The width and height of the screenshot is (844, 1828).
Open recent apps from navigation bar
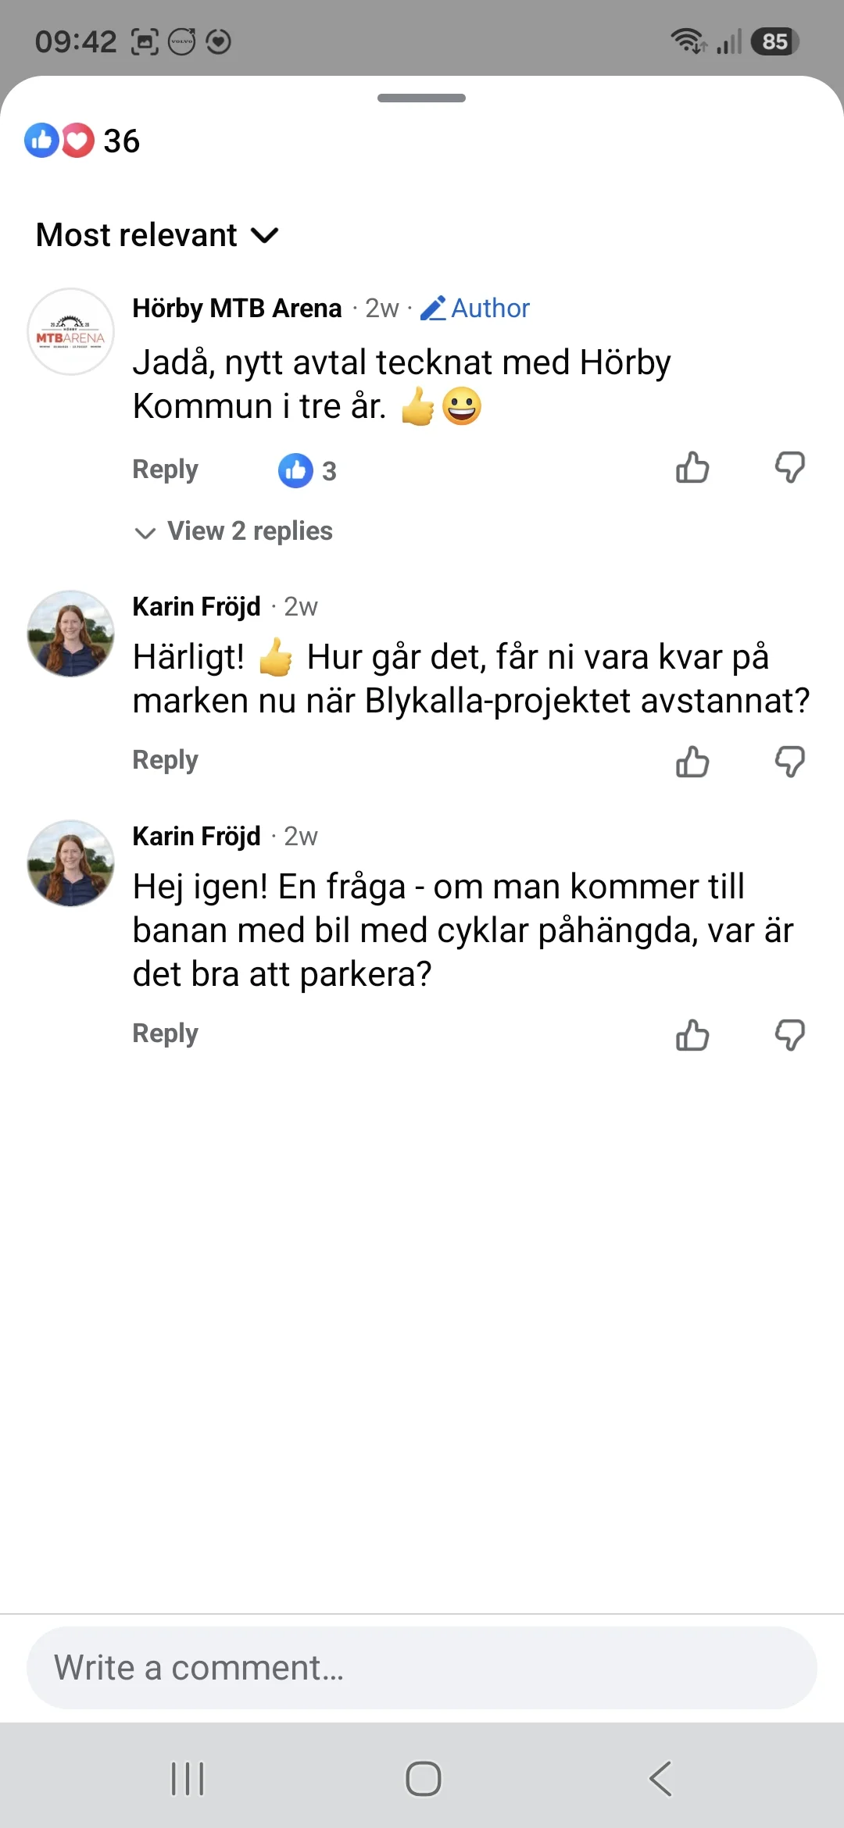point(188,1779)
